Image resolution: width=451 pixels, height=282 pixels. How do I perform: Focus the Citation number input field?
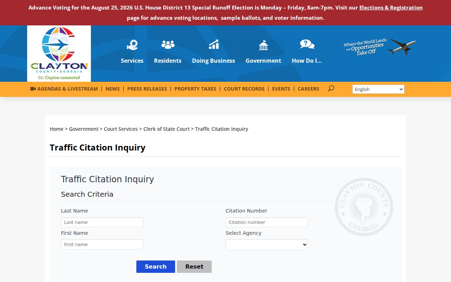267,222
